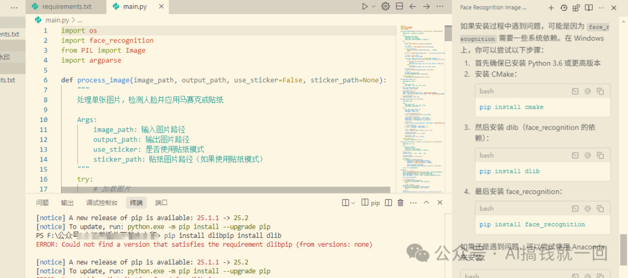Add face_recognition code block to context
Viewport: 628px width, 278px height.
(587, 208)
